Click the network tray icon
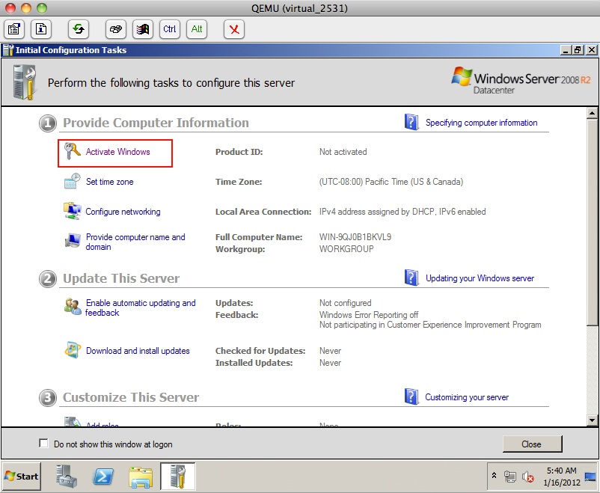The width and height of the screenshot is (600, 493). coord(510,477)
